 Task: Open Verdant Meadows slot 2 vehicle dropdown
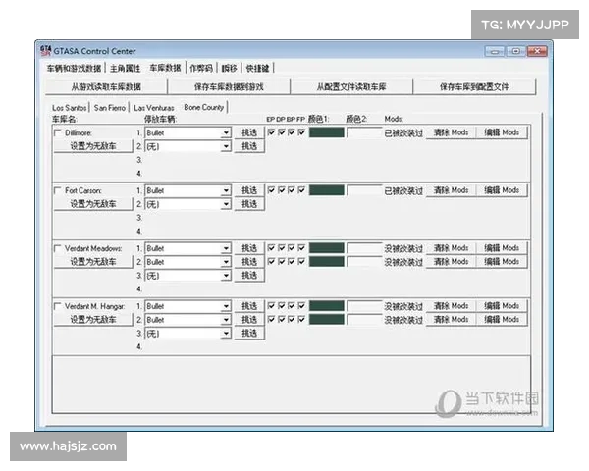click(x=226, y=262)
